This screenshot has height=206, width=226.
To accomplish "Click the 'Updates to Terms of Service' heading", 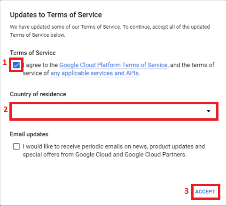I will (56, 15).
